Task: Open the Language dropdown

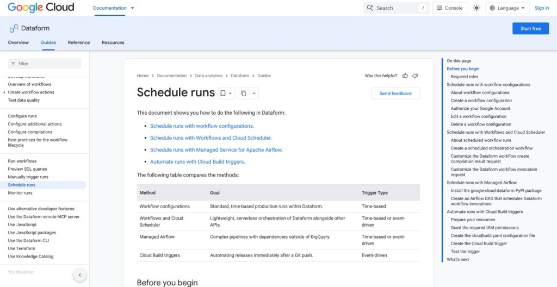Action: [x=507, y=8]
